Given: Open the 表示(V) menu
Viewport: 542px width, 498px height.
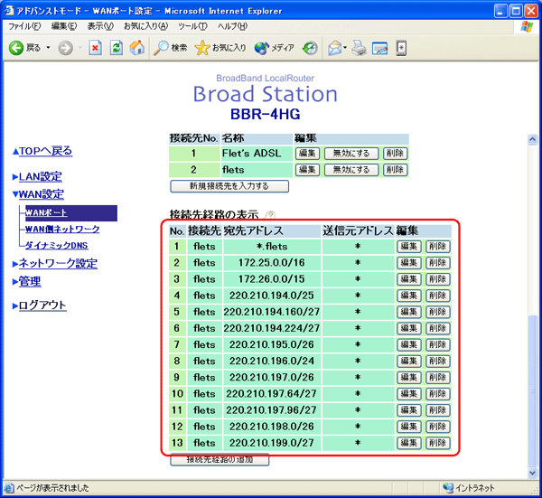Looking at the screenshot, I should click(x=100, y=26).
